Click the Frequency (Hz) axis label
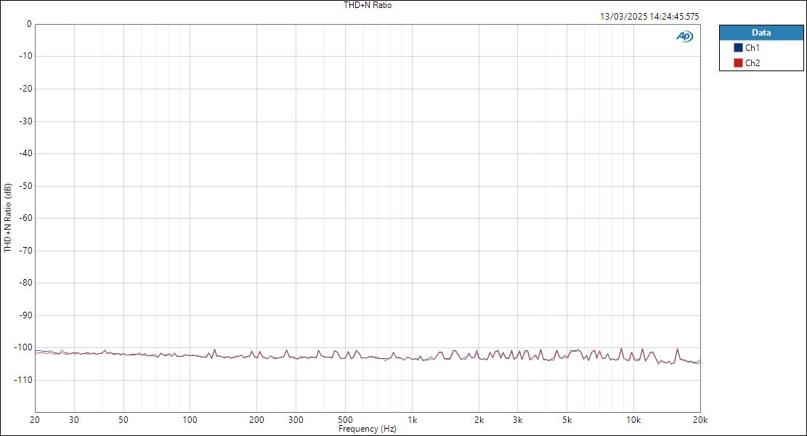 [x=366, y=429]
